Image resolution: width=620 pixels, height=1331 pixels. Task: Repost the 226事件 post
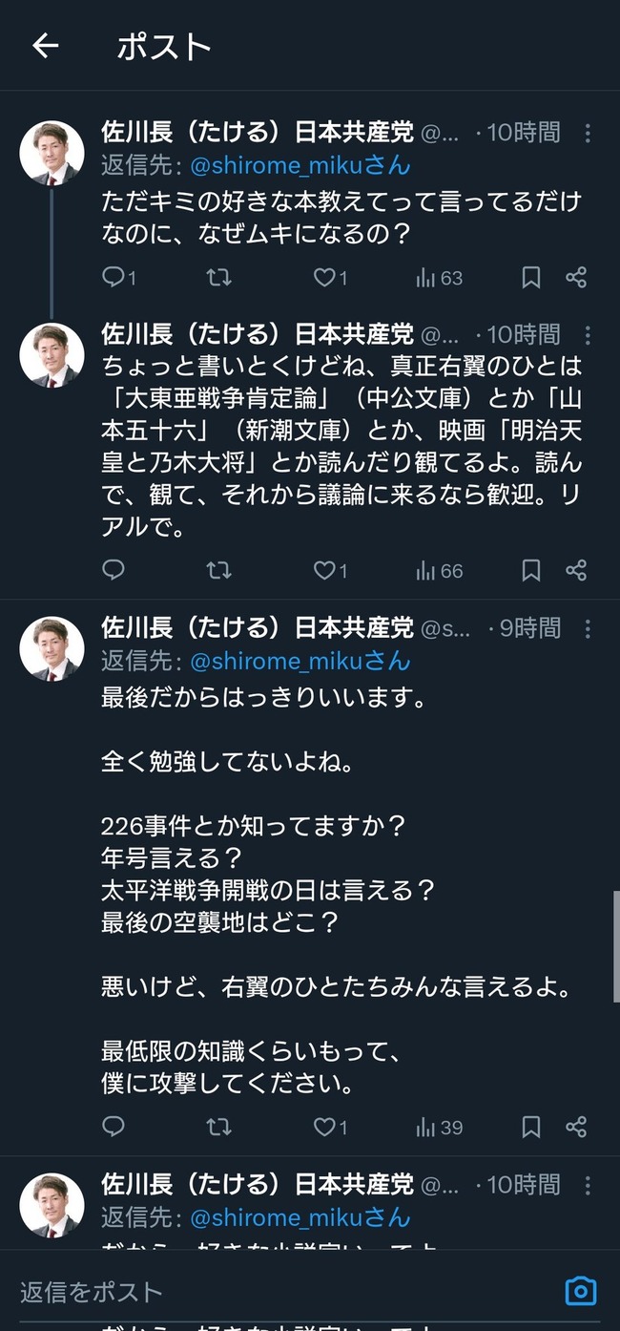point(218,1127)
